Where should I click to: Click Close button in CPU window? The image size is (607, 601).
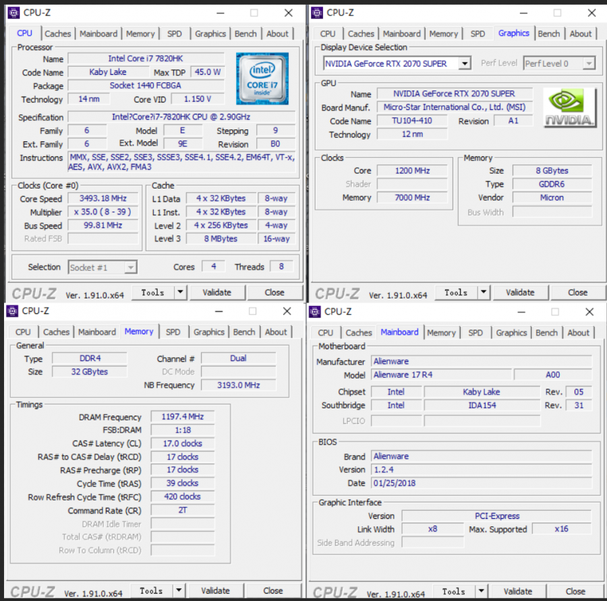coord(274,292)
